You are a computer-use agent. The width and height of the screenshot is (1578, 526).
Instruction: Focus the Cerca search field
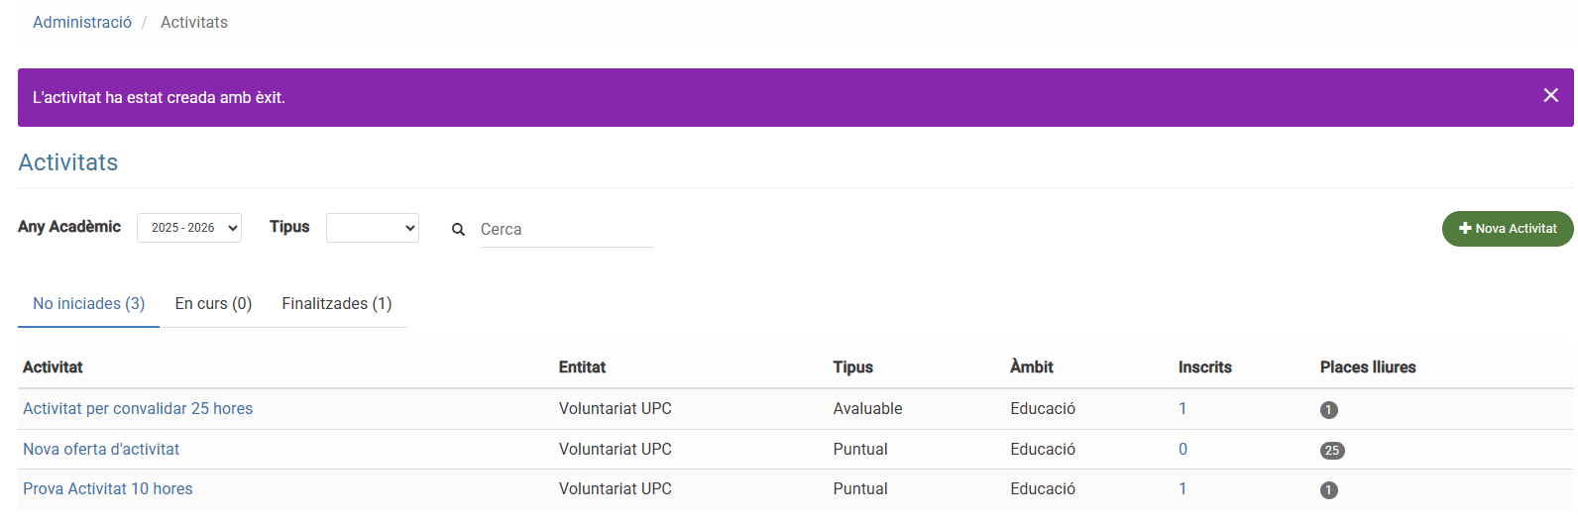(566, 230)
